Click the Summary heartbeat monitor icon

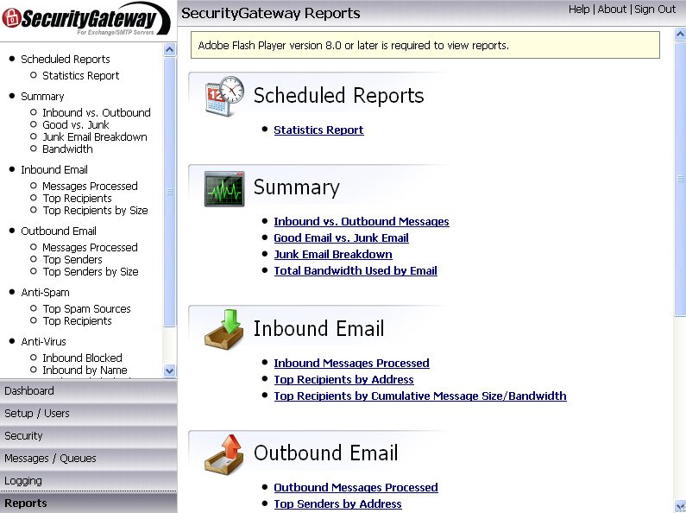click(x=224, y=188)
